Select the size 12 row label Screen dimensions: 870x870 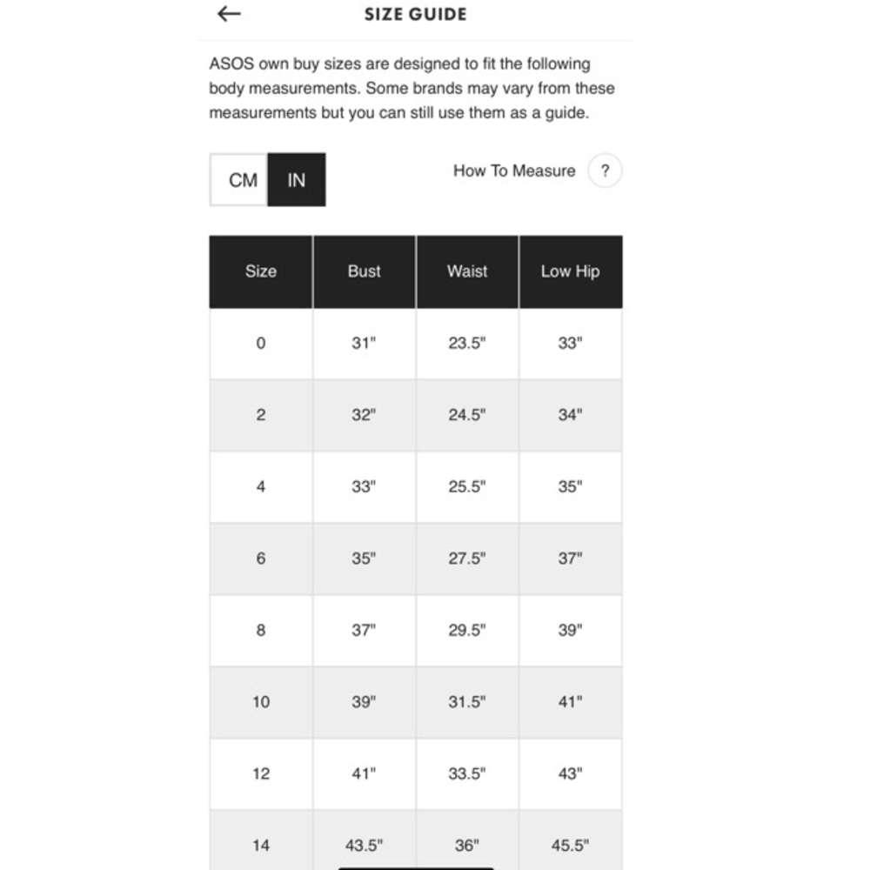point(260,773)
